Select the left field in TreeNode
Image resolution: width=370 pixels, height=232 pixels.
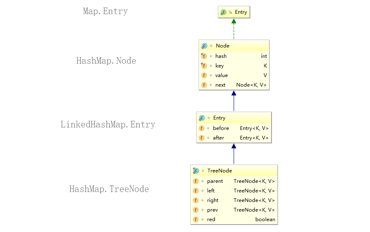click(234, 191)
